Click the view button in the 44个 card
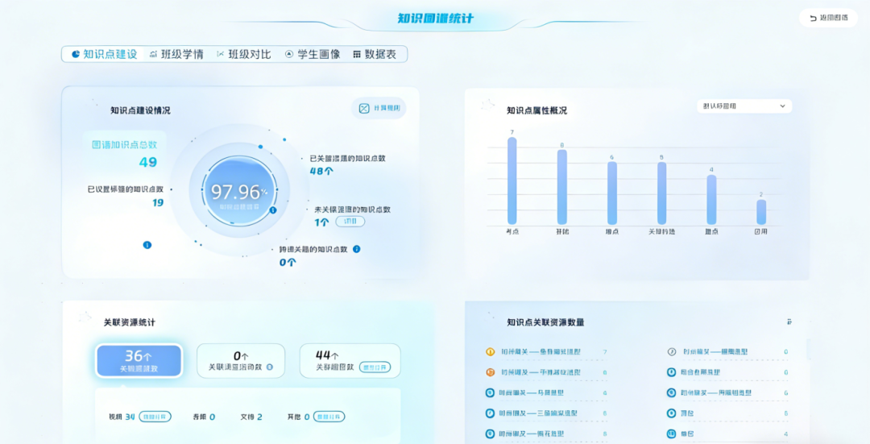870x444 pixels. pos(375,367)
